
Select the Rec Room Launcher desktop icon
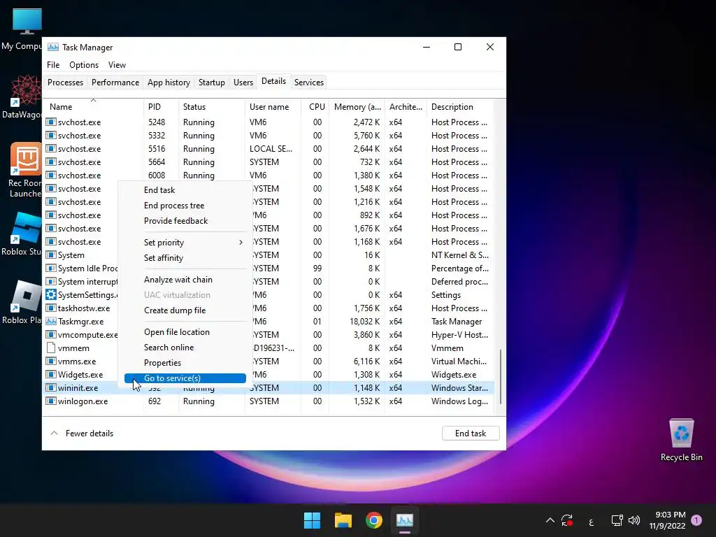coord(24,170)
